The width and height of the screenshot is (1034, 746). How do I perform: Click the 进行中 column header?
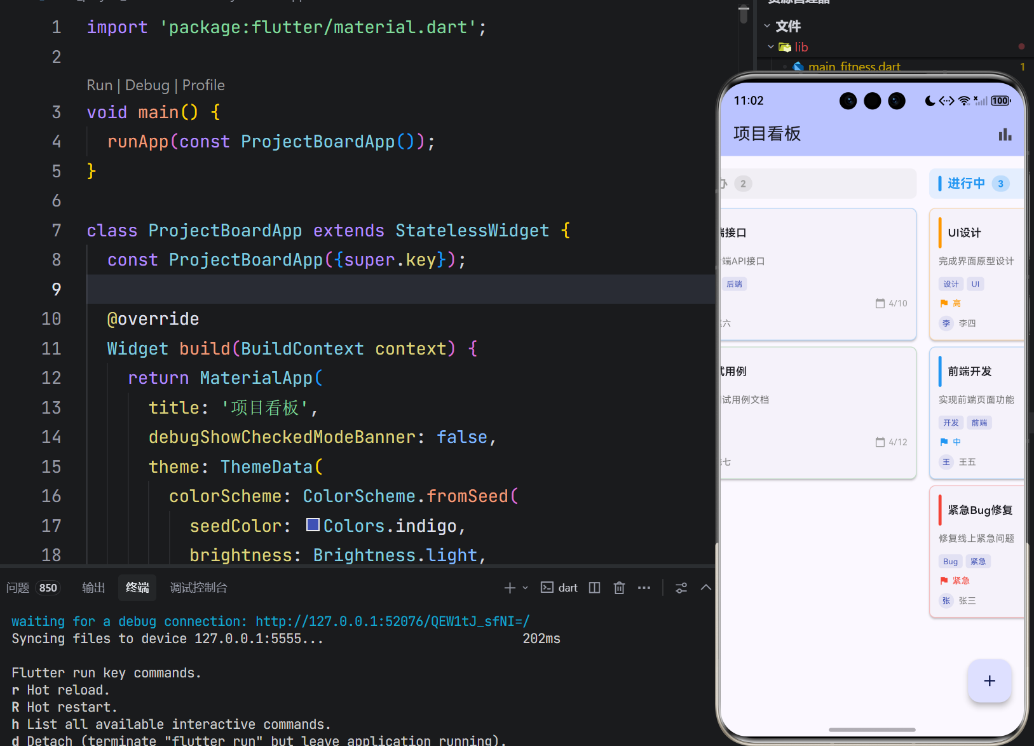pos(977,184)
